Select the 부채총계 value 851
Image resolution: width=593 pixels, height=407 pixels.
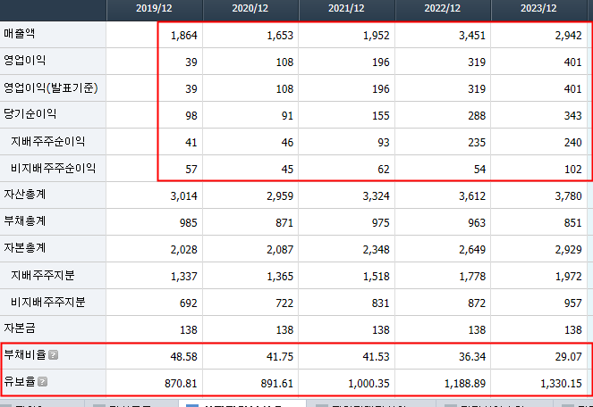click(x=572, y=223)
